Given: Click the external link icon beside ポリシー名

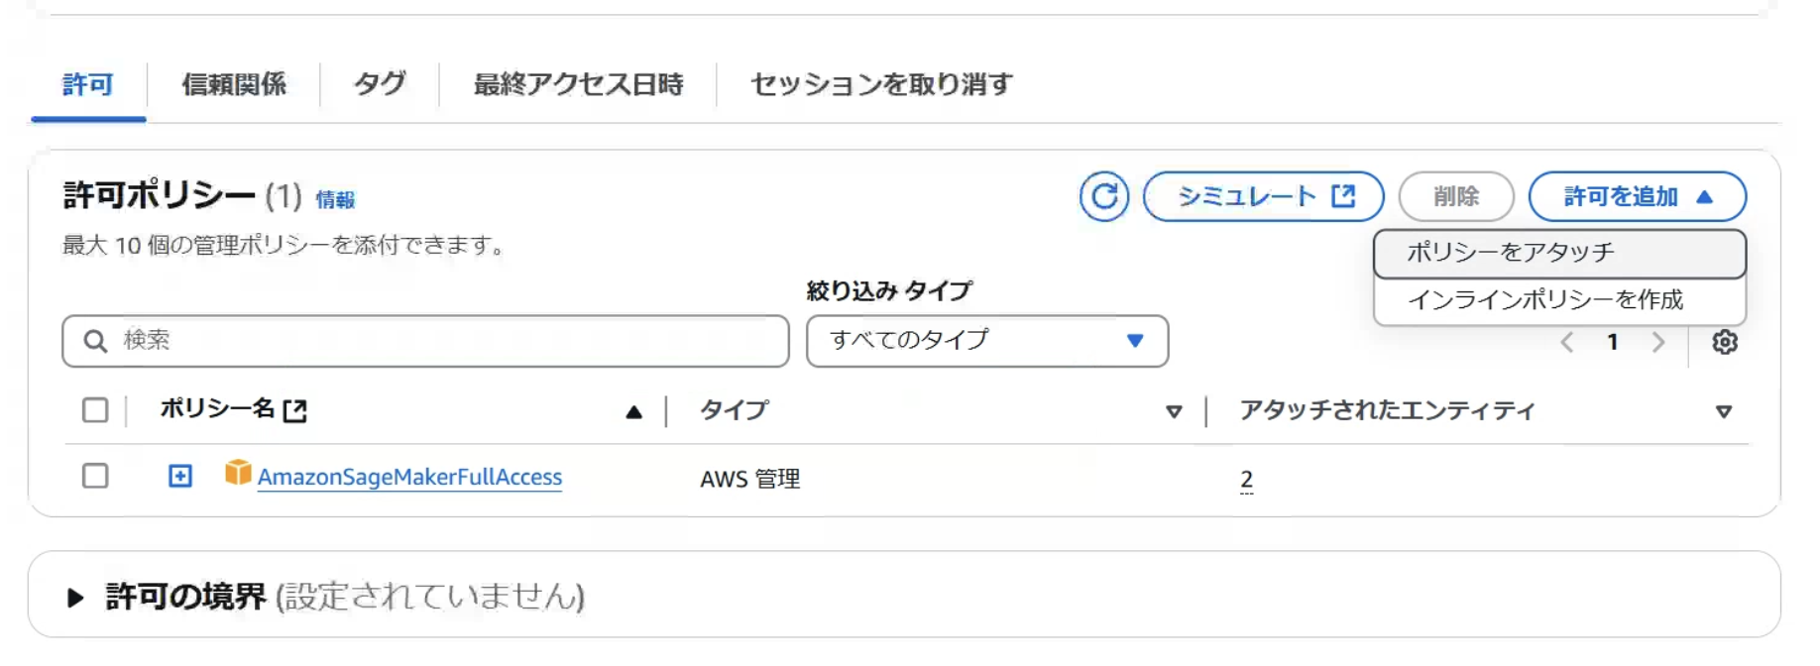Looking at the screenshot, I should pos(294,410).
